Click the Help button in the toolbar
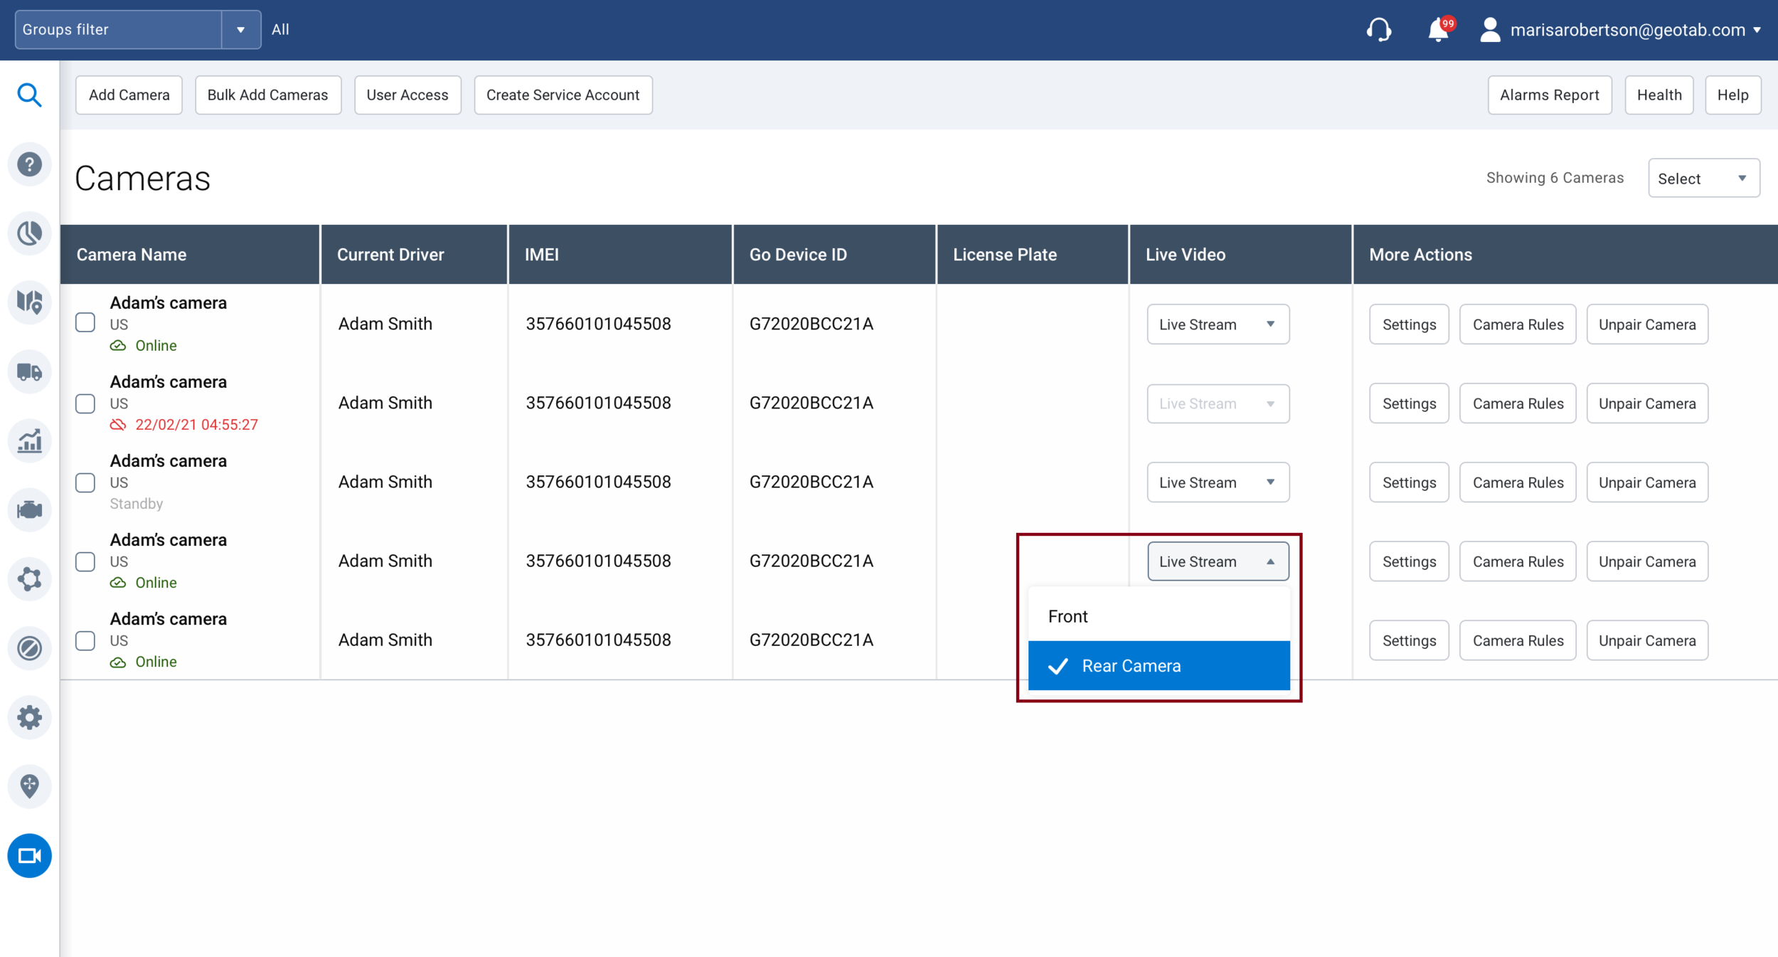Viewport: 1778px width, 957px height. pos(1732,95)
